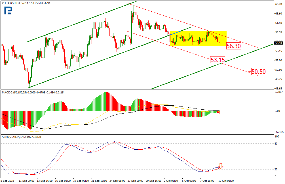
Task: Click the MACD 0.00 axis value
Action: (x=277, y=111)
